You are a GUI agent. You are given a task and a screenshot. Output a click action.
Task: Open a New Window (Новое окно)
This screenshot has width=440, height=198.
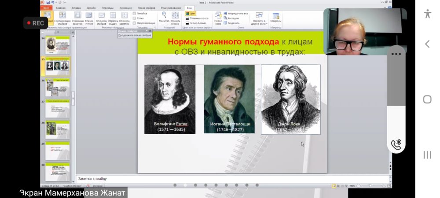[218, 18]
